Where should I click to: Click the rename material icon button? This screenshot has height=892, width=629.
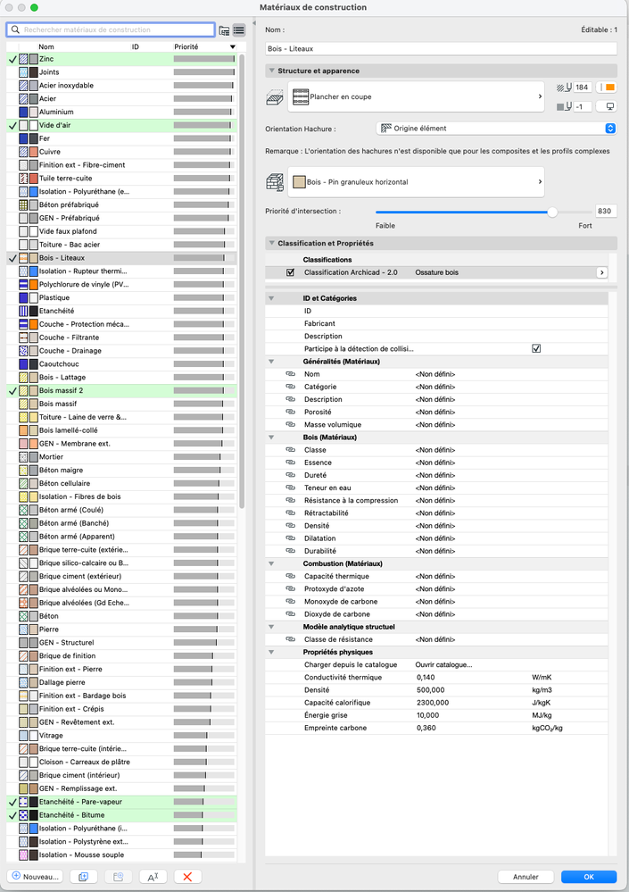pos(153,877)
